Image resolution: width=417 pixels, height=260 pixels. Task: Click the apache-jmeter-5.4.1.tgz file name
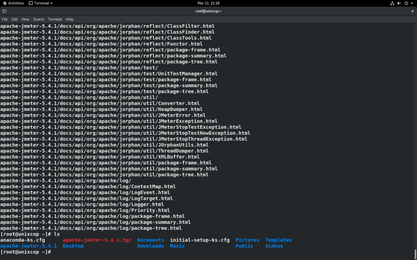click(97, 240)
